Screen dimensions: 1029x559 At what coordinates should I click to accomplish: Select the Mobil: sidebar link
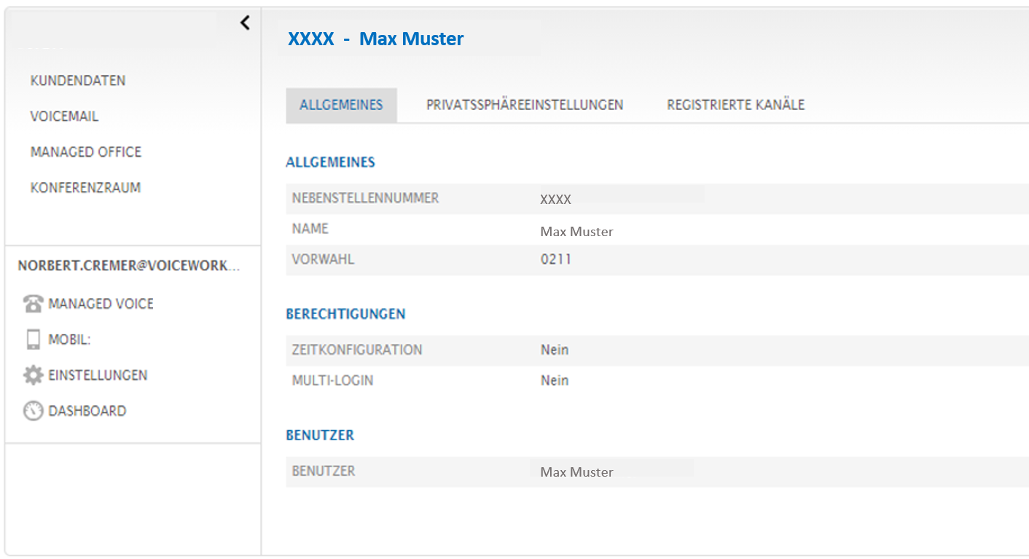(69, 340)
